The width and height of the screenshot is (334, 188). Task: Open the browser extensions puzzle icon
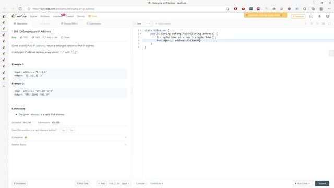[305, 9]
